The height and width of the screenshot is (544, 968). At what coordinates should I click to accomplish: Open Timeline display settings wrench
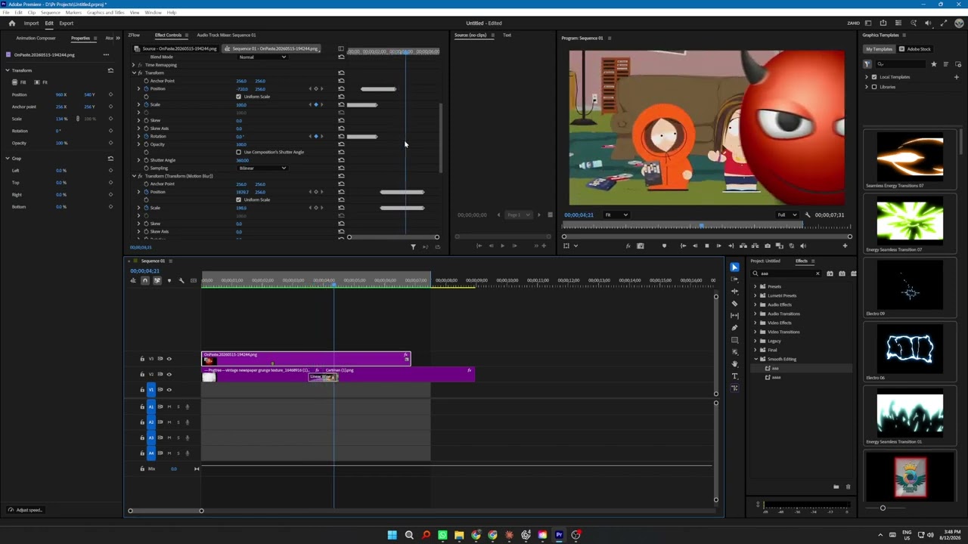[x=181, y=280]
